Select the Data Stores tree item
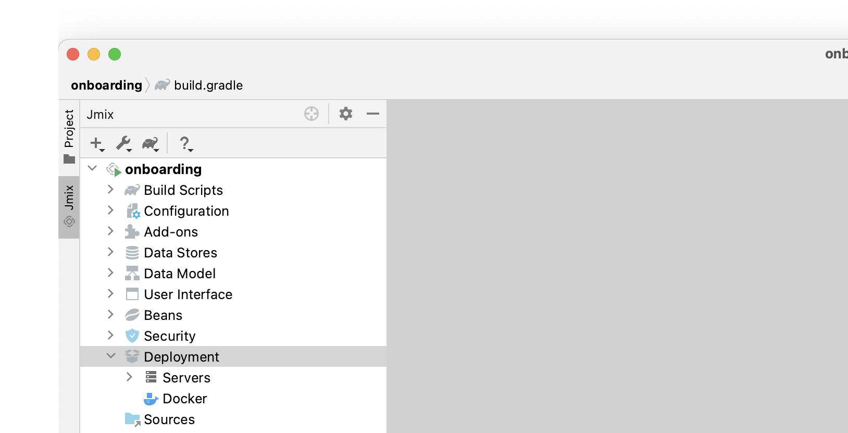Viewport: 848px width, 433px height. (180, 253)
